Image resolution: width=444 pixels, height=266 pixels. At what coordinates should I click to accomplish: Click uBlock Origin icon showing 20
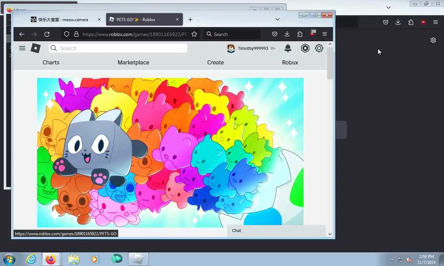pos(313,34)
